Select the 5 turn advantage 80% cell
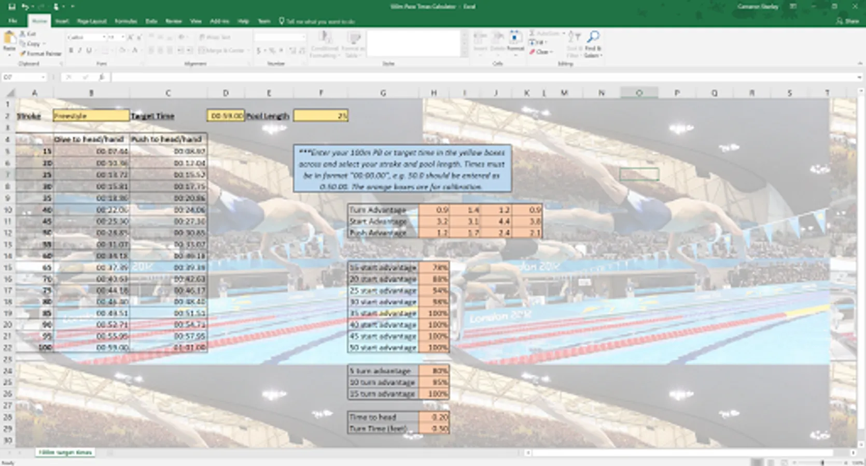 click(x=434, y=371)
